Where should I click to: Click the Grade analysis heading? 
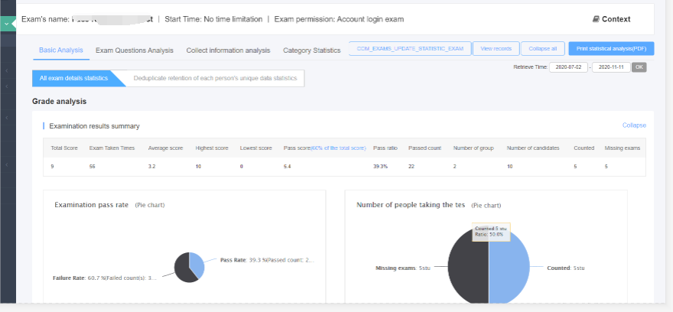click(x=59, y=102)
